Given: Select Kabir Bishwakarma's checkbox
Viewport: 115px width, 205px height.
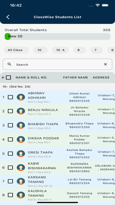Looking at the screenshot, I should pos(11,168).
